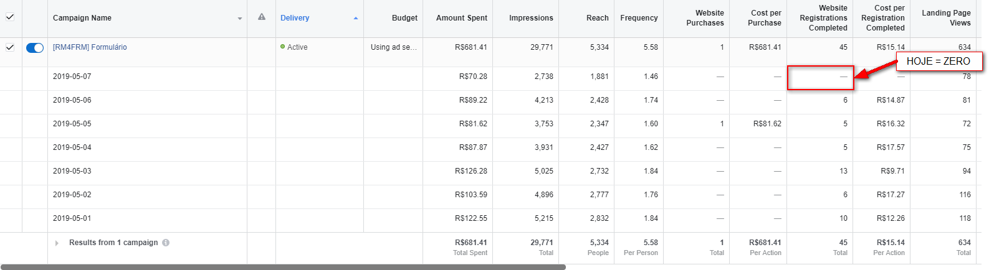
Task: Click the Budget cell Using ad set
Action: 393,47
